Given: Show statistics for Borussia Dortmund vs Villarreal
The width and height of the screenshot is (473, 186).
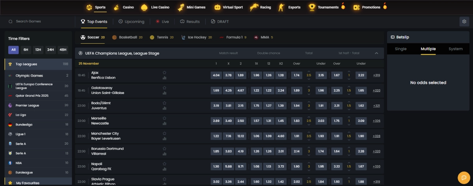Looking at the screenshot, I should (164, 154).
